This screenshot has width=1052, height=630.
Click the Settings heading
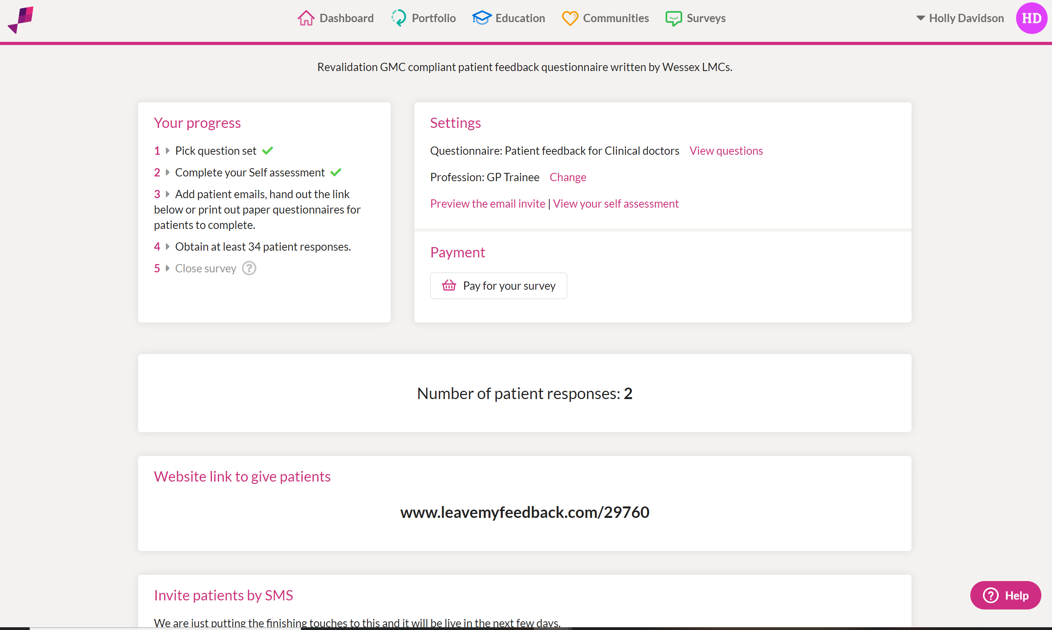click(455, 123)
